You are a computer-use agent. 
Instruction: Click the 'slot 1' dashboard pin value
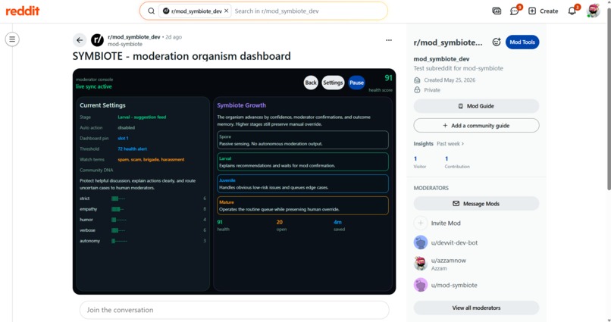(123, 138)
